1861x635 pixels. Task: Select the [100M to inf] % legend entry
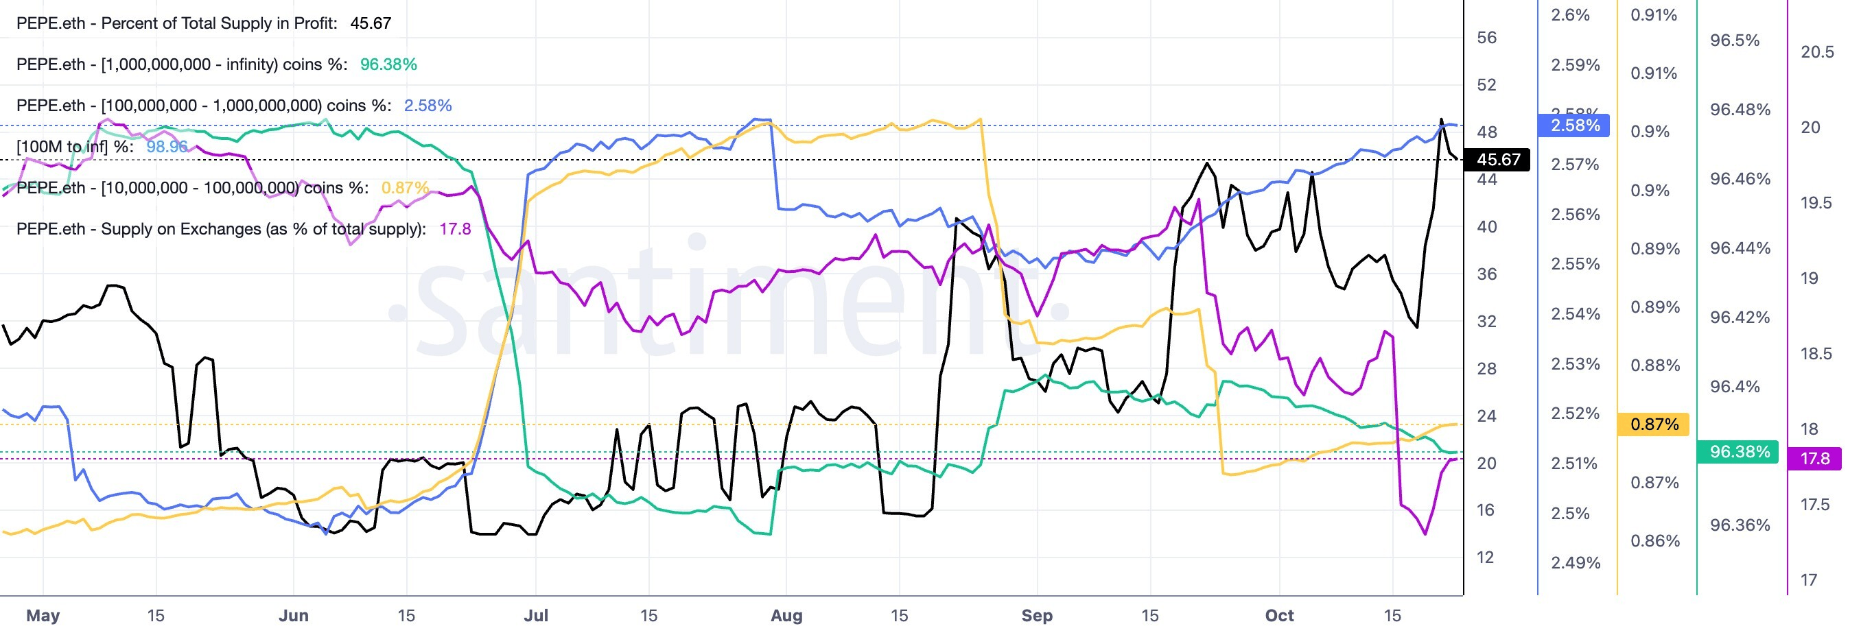coord(102,147)
